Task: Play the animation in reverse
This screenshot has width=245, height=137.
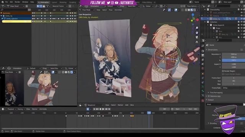Action: pos(100,109)
